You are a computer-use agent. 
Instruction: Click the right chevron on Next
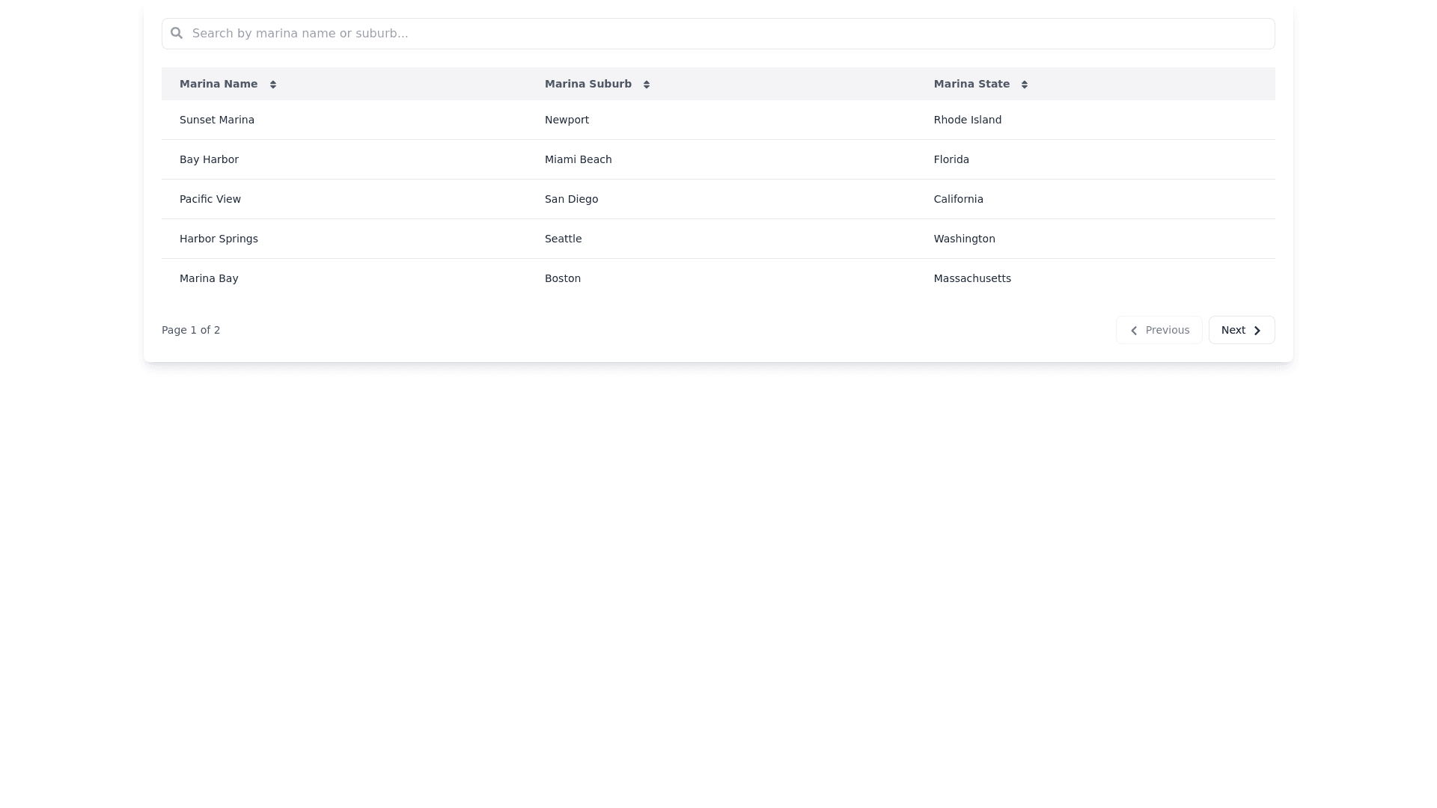click(x=1257, y=331)
